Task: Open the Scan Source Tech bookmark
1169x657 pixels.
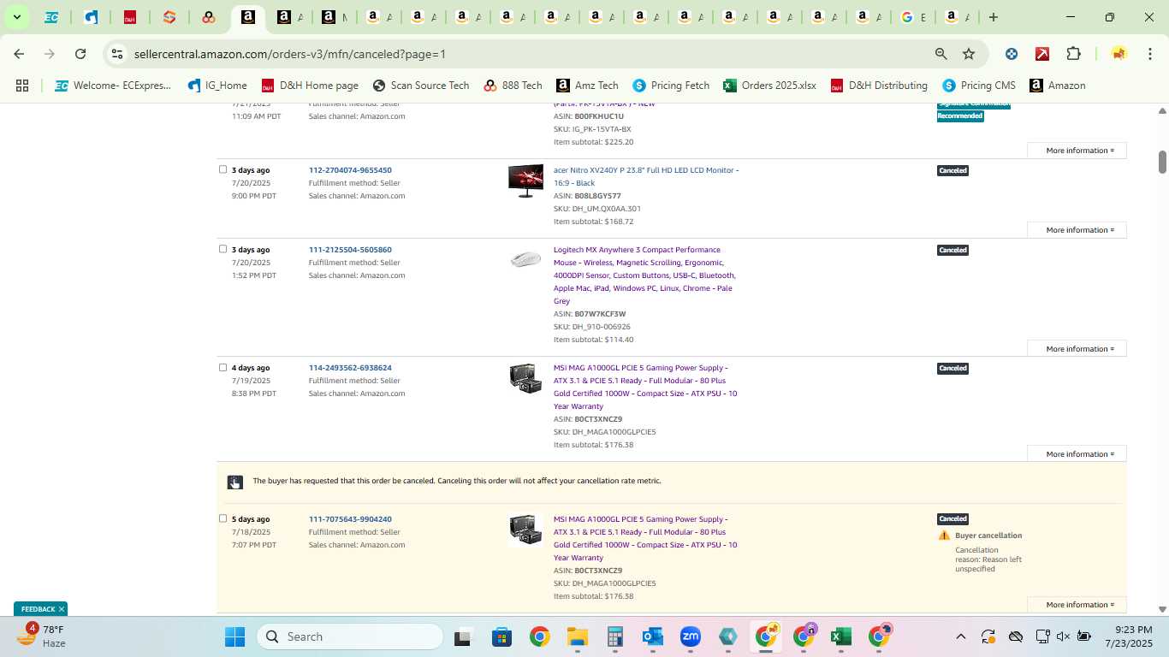Action: pos(421,86)
